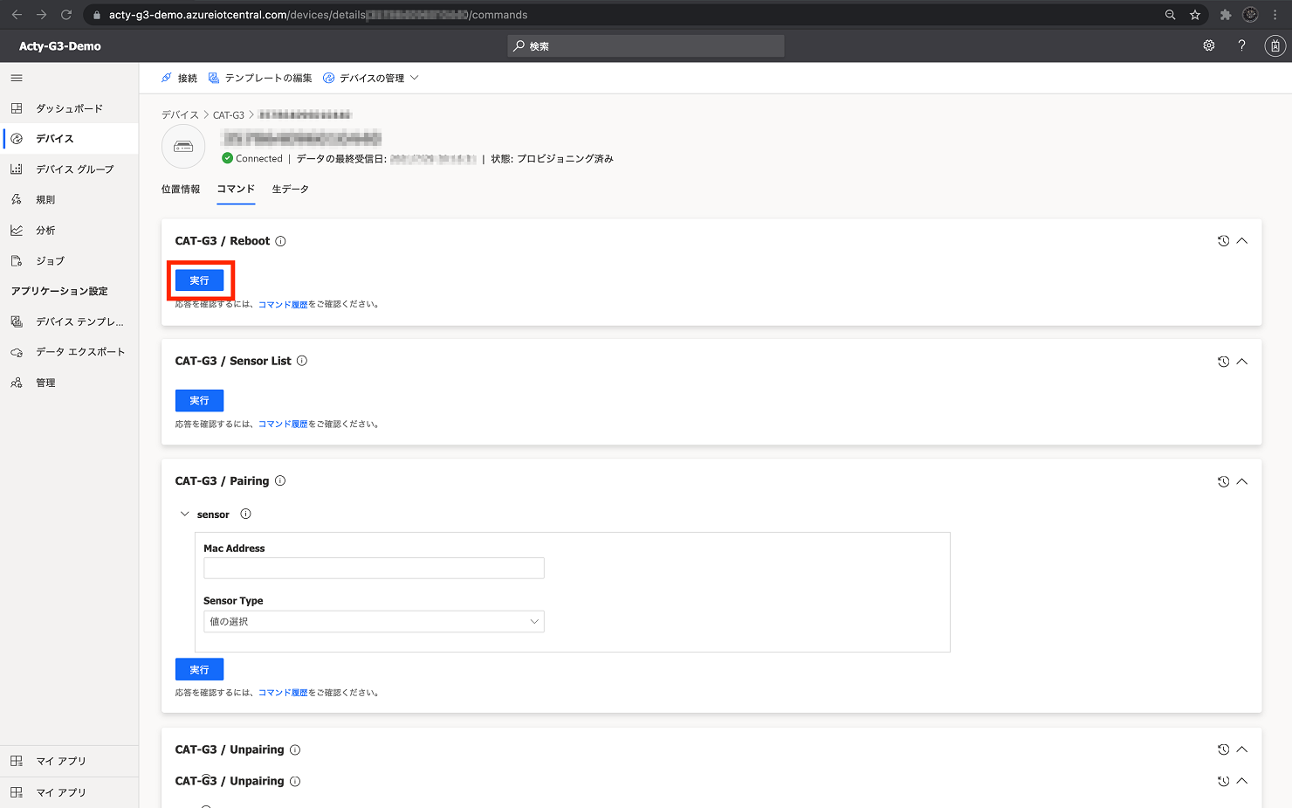1292x808 pixels.
Task: Open command history icon for Pairing
Action: (1223, 481)
